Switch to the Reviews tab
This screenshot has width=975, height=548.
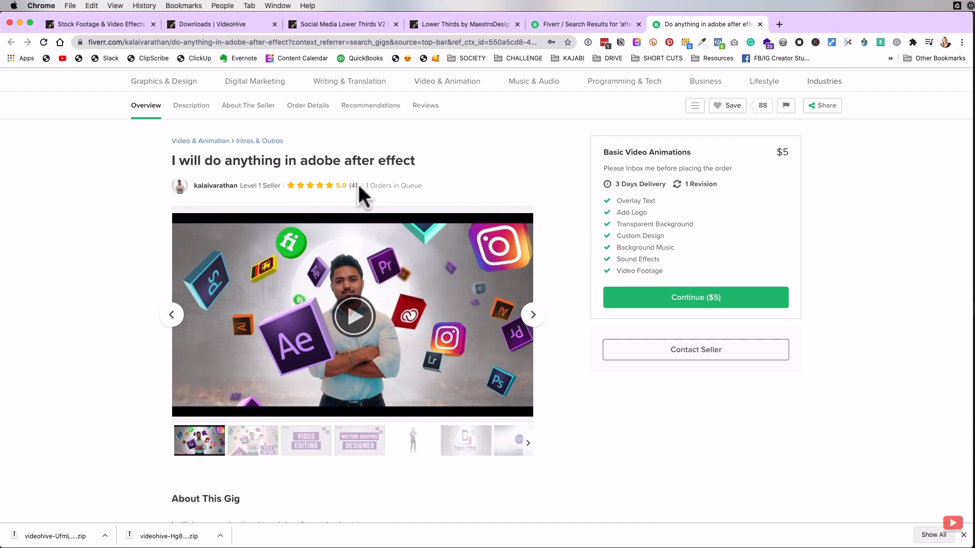point(425,106)
